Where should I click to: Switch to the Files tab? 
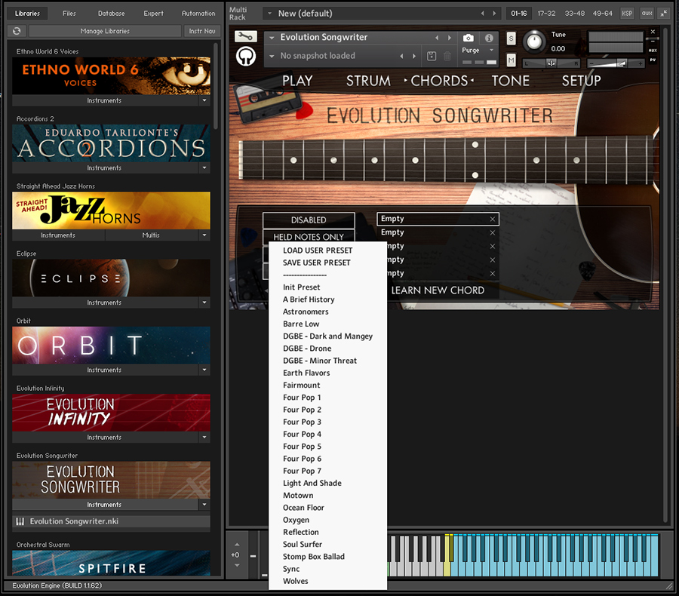[x=69, y=14]
